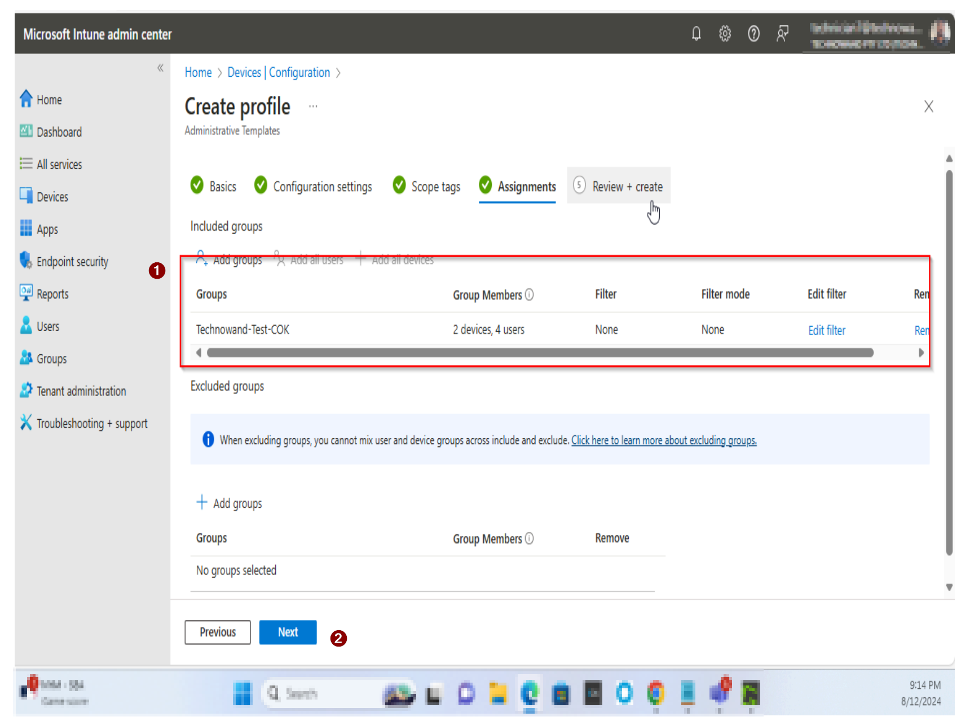Click the Groups people icon

click(x=26, y=358)
